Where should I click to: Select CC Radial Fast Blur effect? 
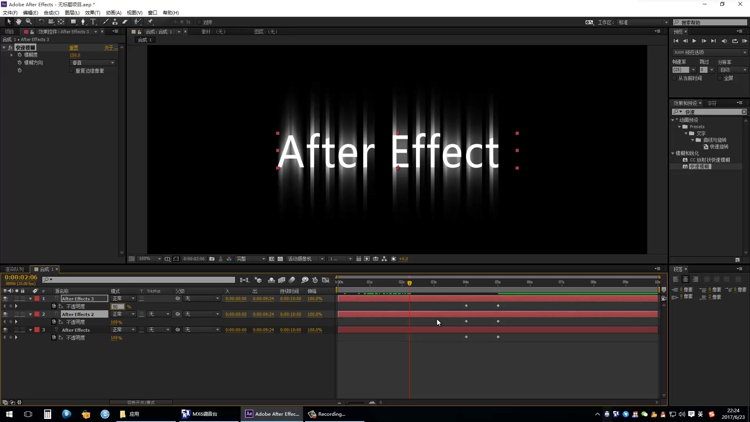click(x=709, y=160)
